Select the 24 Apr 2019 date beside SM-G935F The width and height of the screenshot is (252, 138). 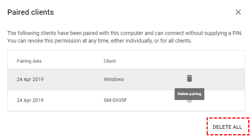pos(30,100)
